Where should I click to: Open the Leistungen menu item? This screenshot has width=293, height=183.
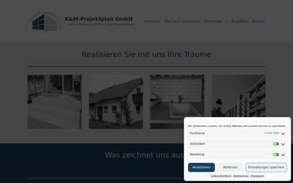point(191,21)
